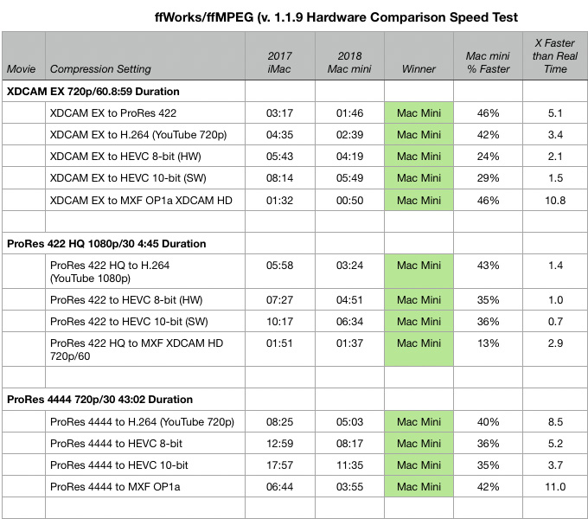Click the 11.0 real-time speed cell
The width and height of the screenshot is (588, 519).
pos(555,486)
